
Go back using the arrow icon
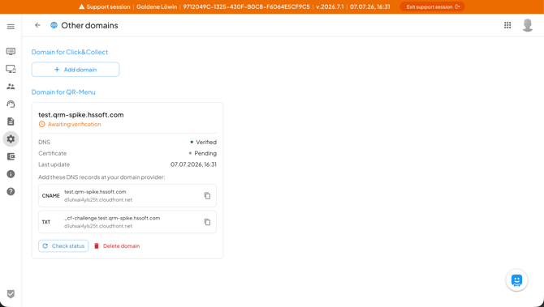[x=37, y=25]
